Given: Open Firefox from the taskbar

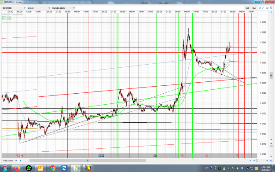Looking at the screenshot, I should point(17,168).
